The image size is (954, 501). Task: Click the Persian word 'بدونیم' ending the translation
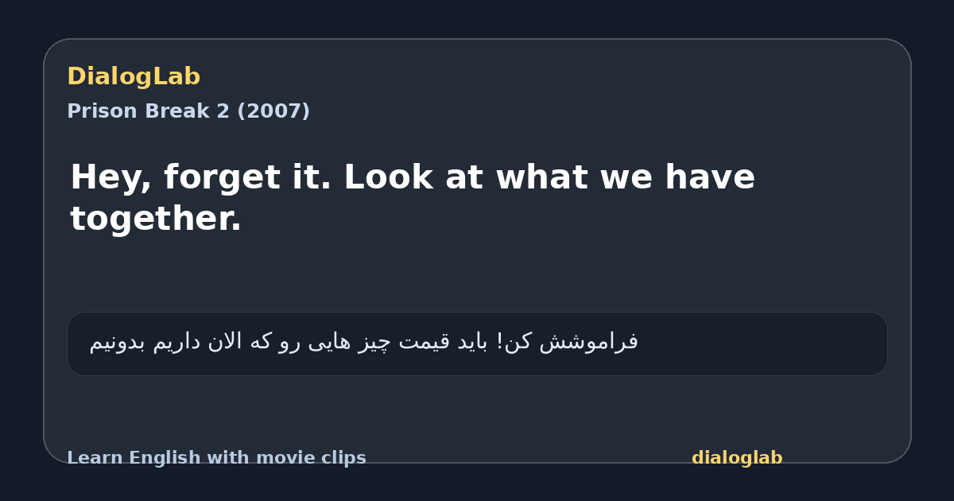[x=119, y=342]
